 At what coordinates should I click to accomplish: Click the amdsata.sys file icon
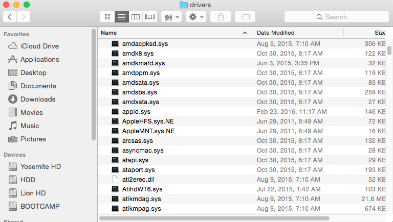click(115, 83)
